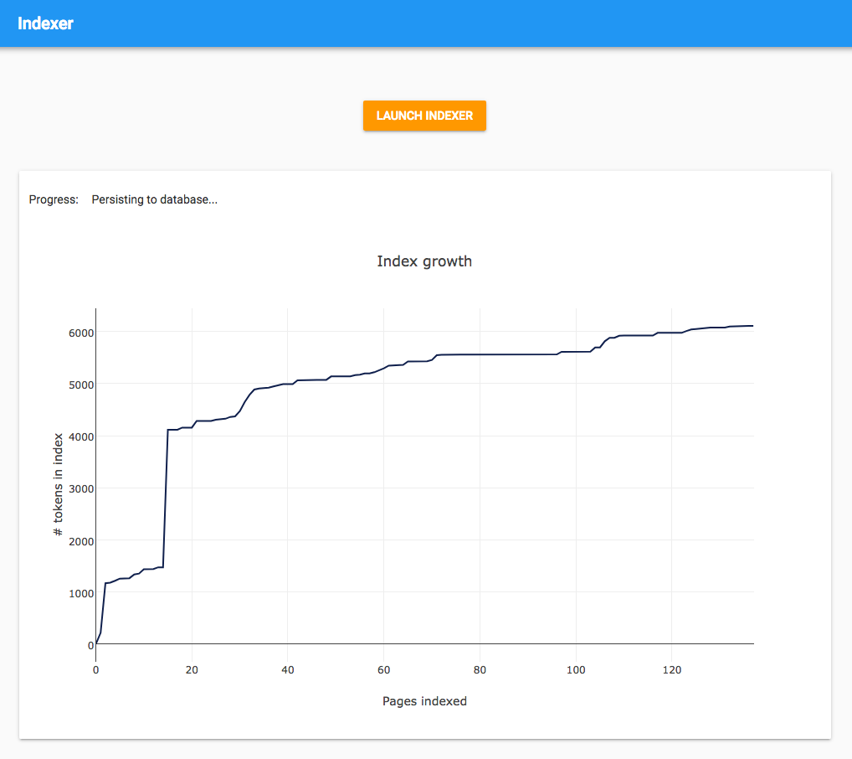This screenshot has width=852, height=759.
Task: Click the Indexer title in header
Action: tap(45, 23)
